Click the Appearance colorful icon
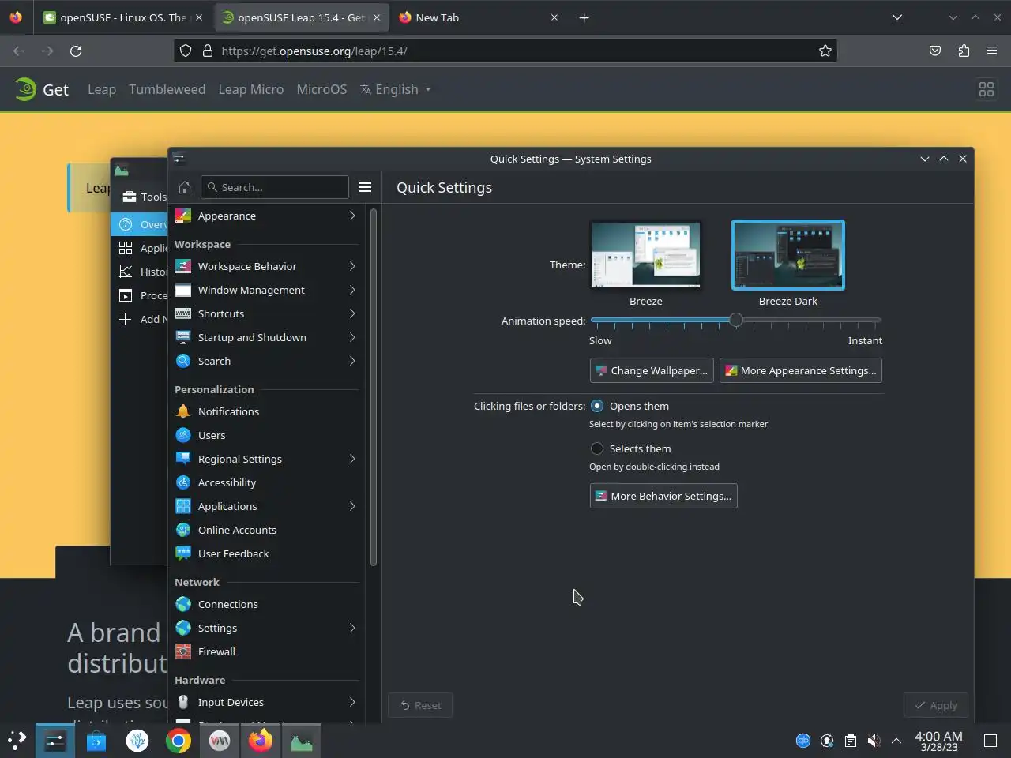The width and height of the screenshot is (1011, 758). [183, 216]
